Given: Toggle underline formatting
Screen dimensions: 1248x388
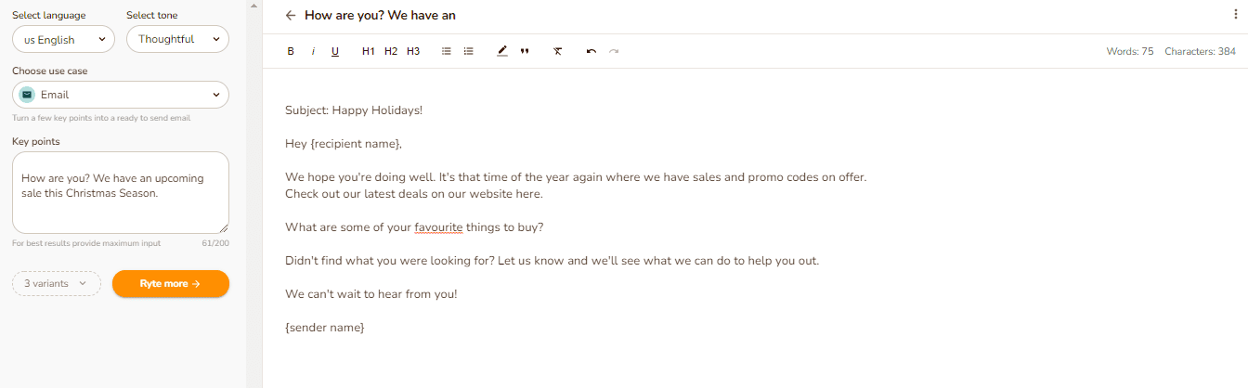Looking at the screenshot, I should (335, 51).
